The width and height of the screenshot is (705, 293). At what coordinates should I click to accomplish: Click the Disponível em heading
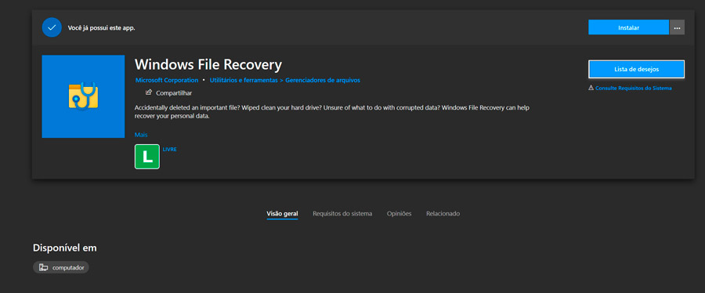(x=65, y=248)
